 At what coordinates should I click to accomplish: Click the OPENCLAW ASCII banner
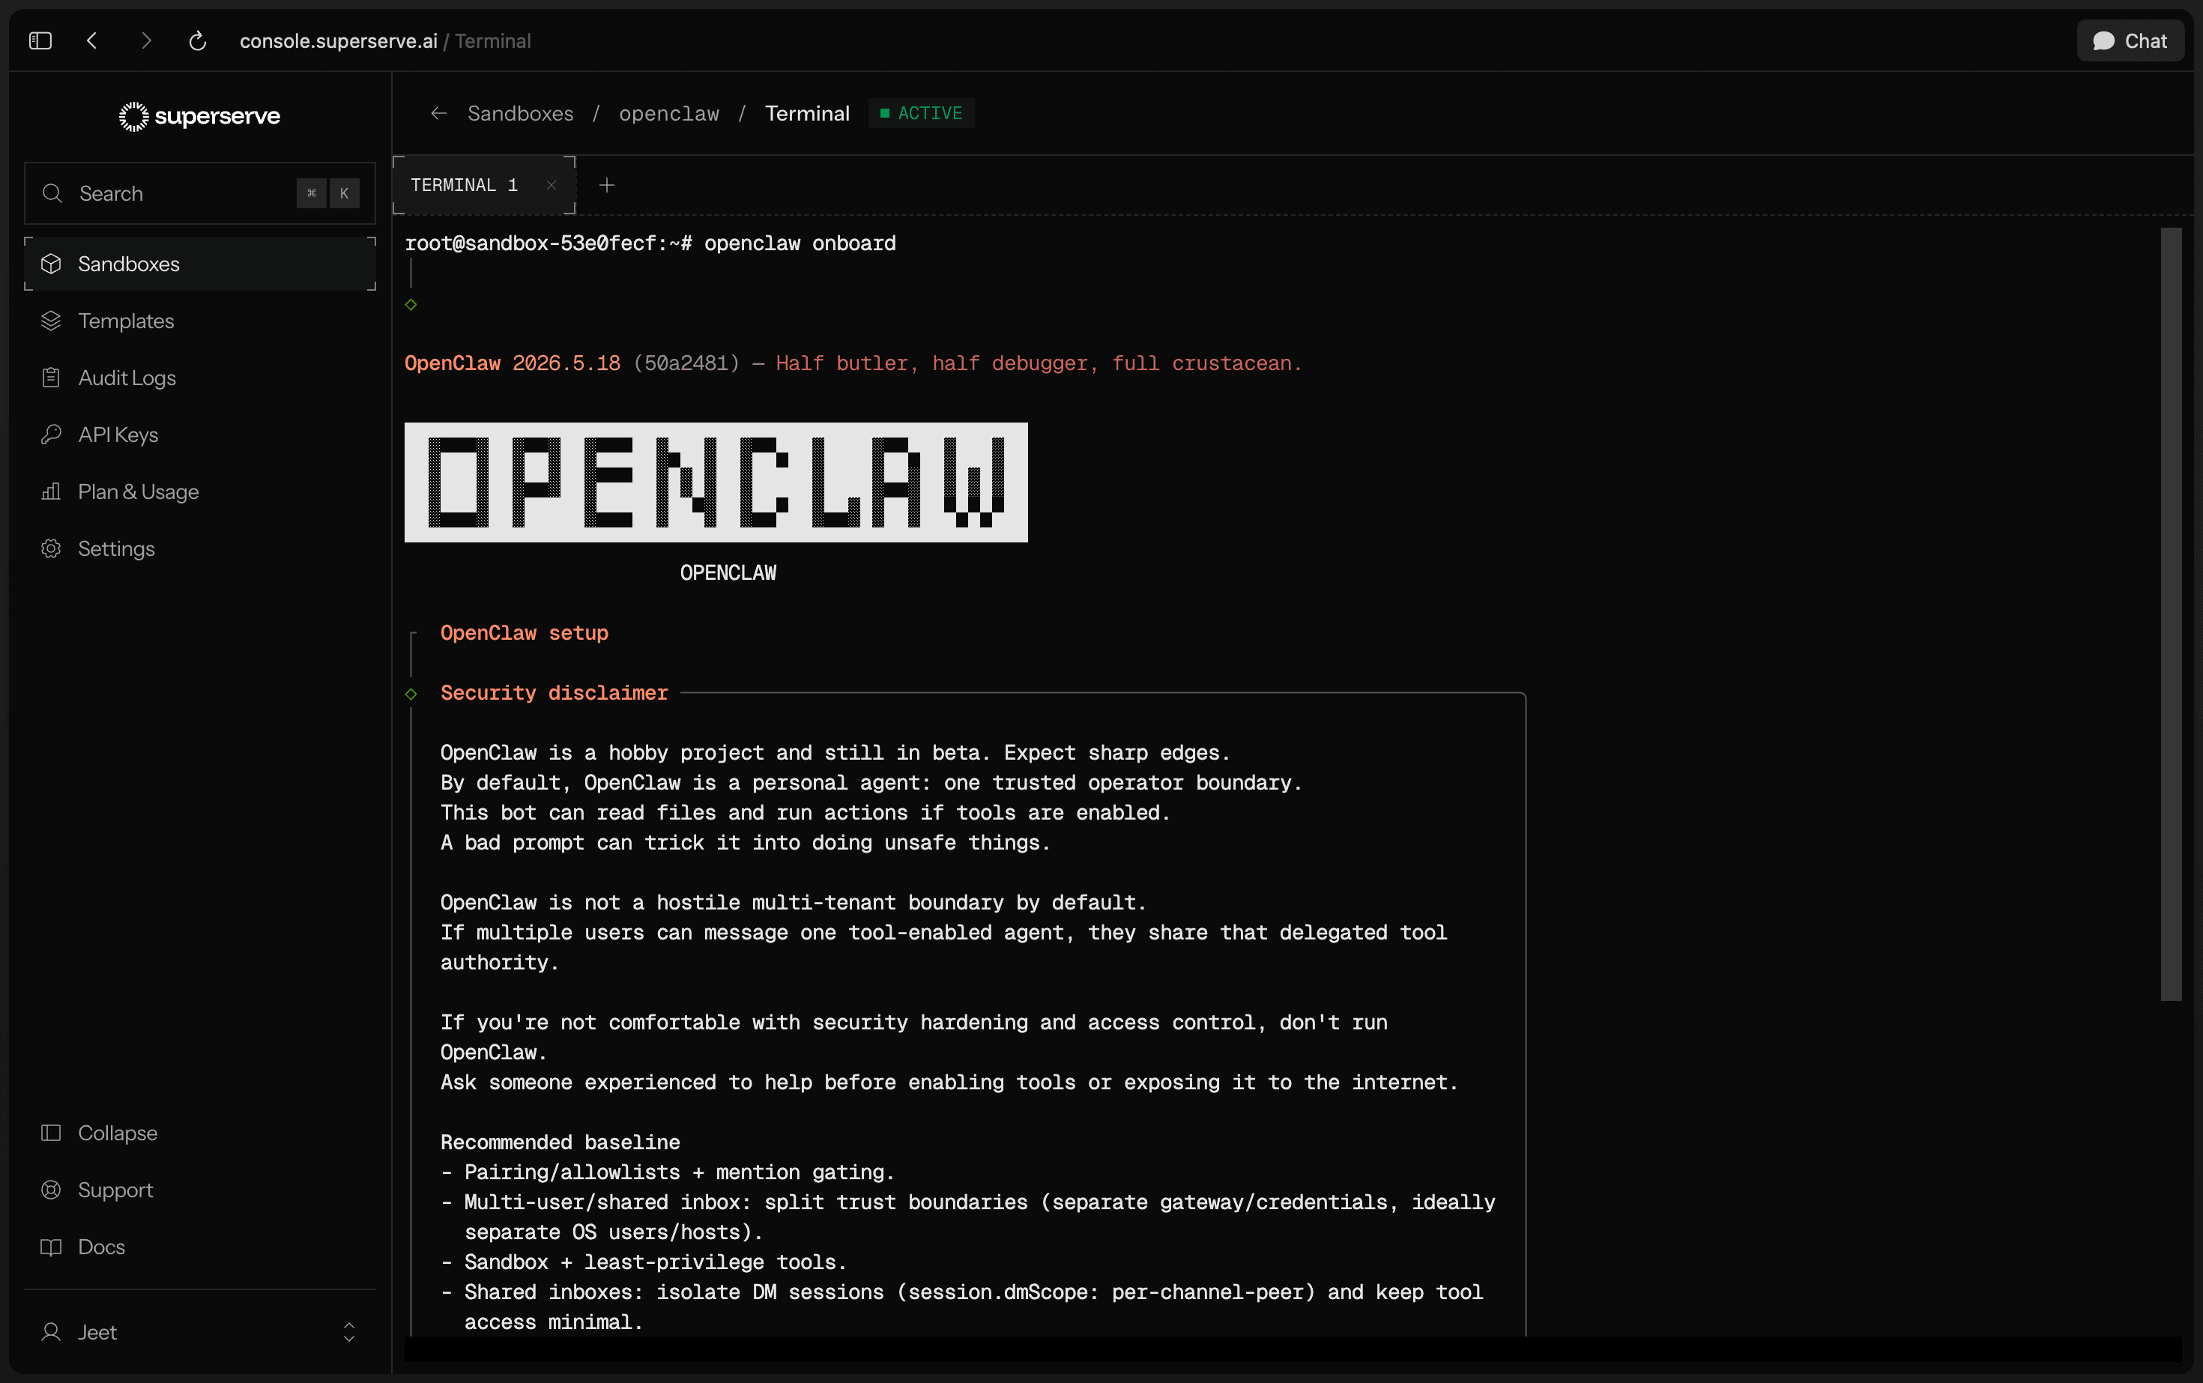pos(716,482)
